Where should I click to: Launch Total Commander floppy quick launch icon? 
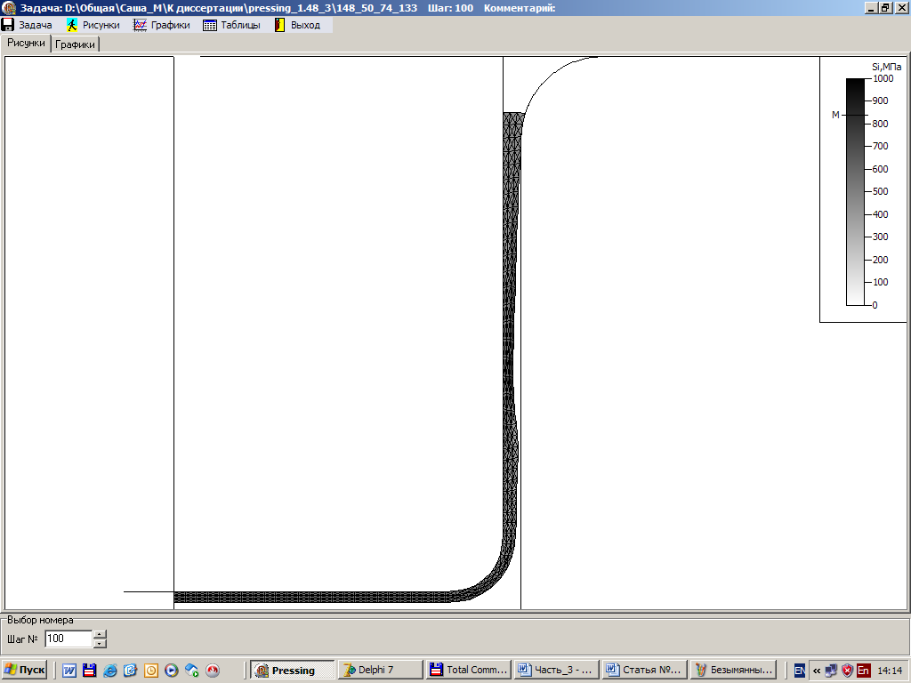point(89,671)
